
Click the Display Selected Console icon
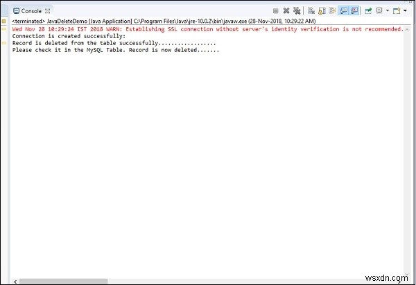tap(379, 10)
